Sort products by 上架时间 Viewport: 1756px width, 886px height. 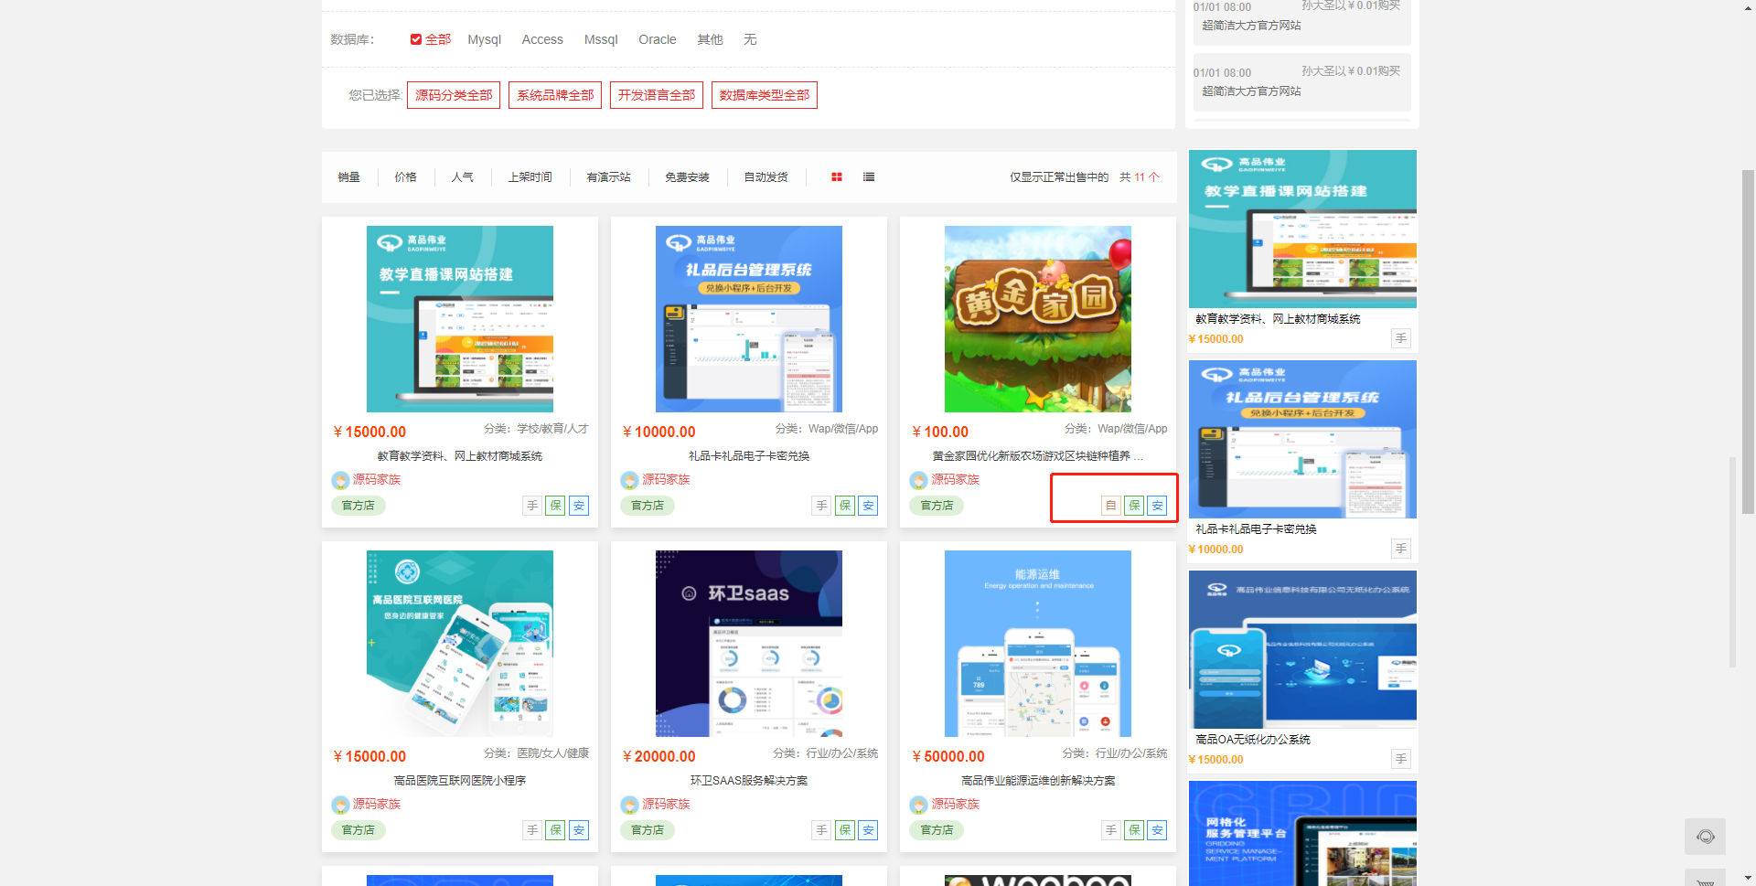point(530,177)
